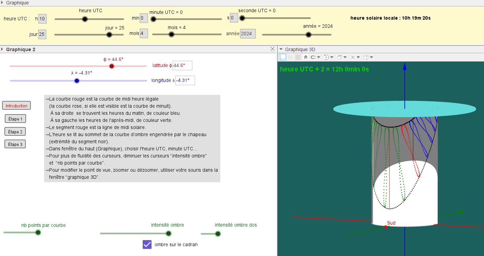Open the view direction dropdown arrow
484x256 pixels.
(345, 57)
